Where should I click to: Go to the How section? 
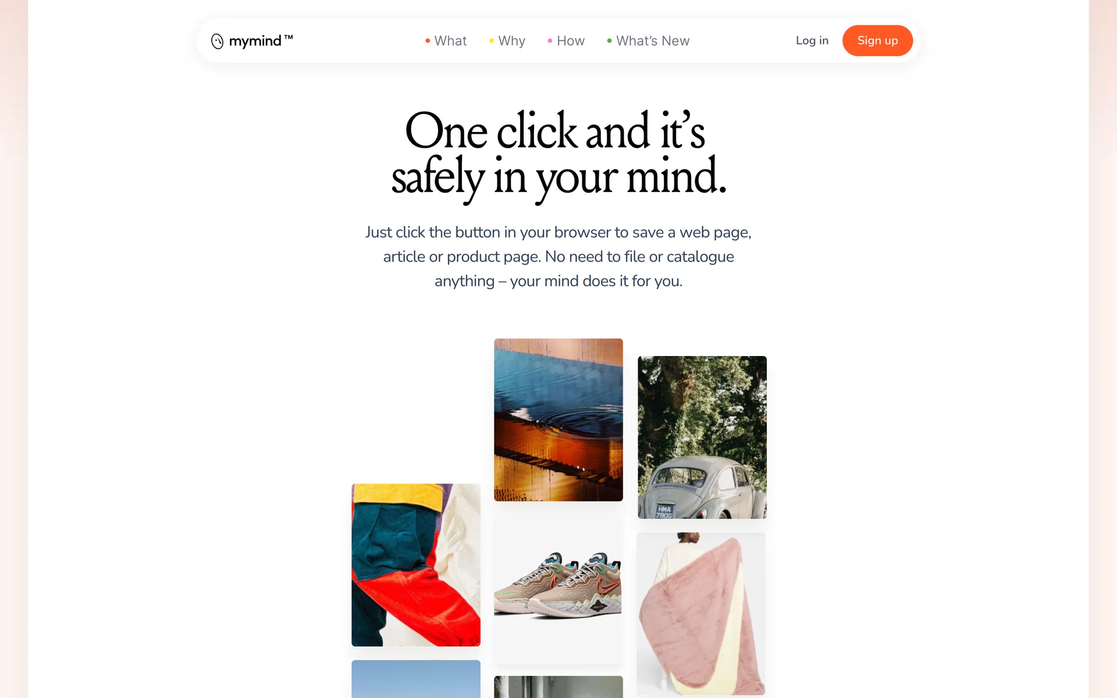(570, 41)
